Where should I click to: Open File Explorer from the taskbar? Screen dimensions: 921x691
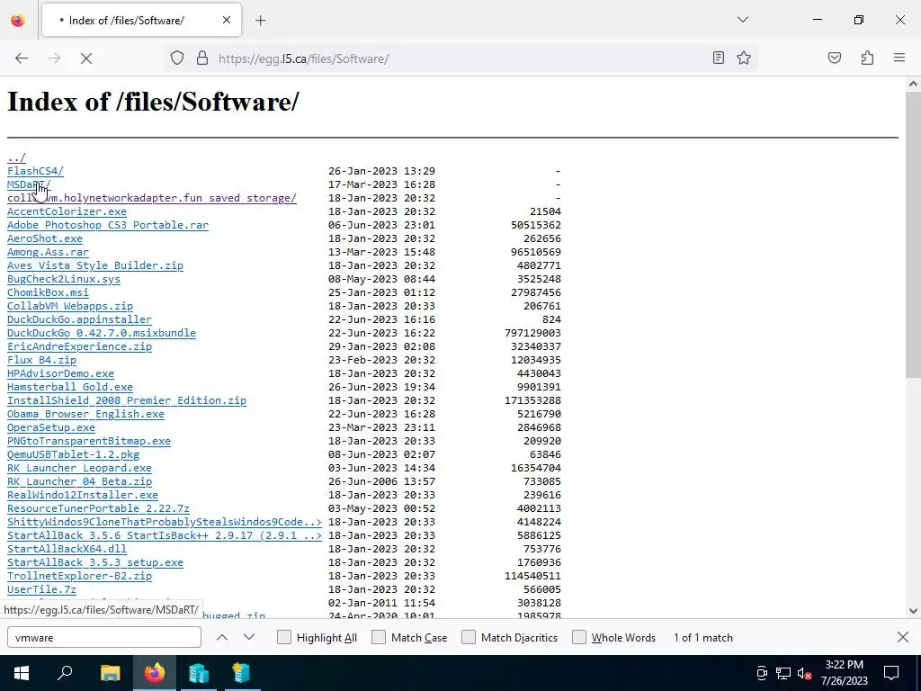(110, 673)
